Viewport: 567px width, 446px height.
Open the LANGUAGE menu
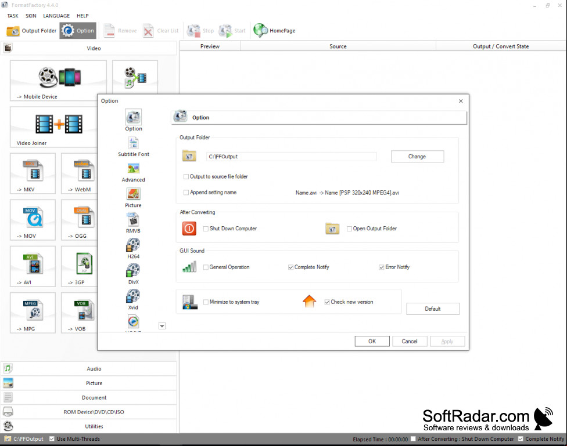coord(56,16)
